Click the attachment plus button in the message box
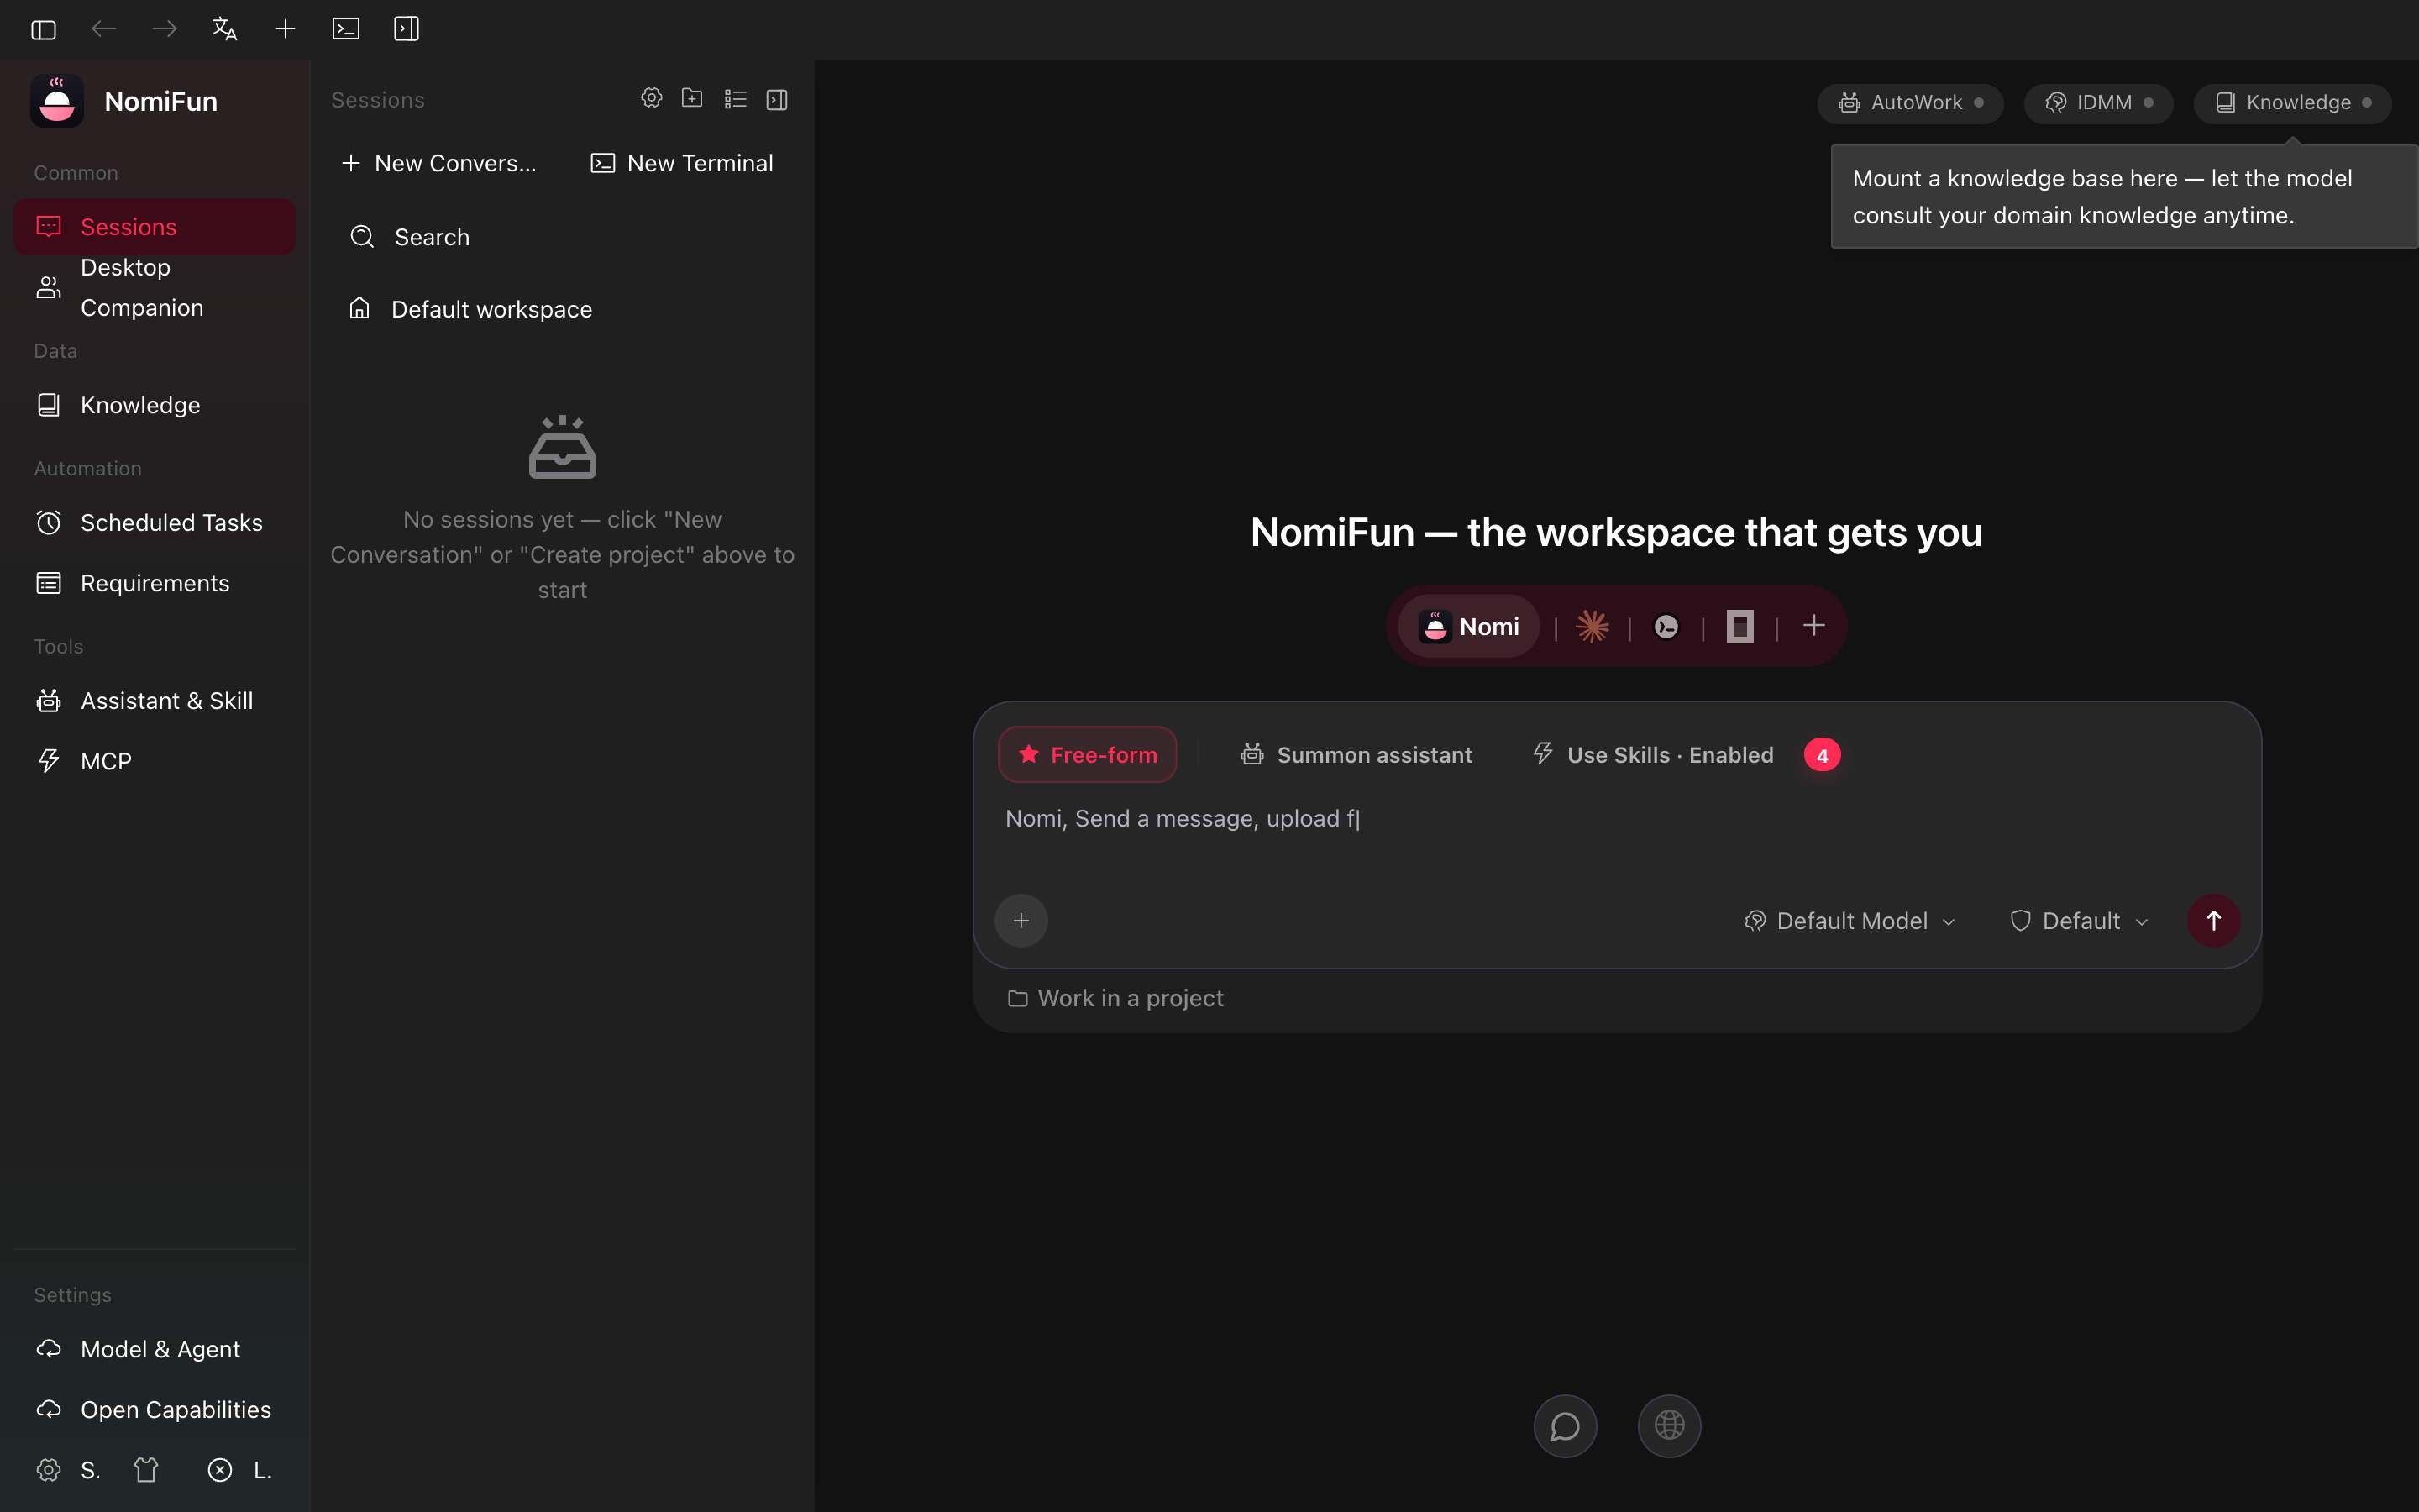The width and height of the screenshot is (2419, 1512). (1021, 921)
